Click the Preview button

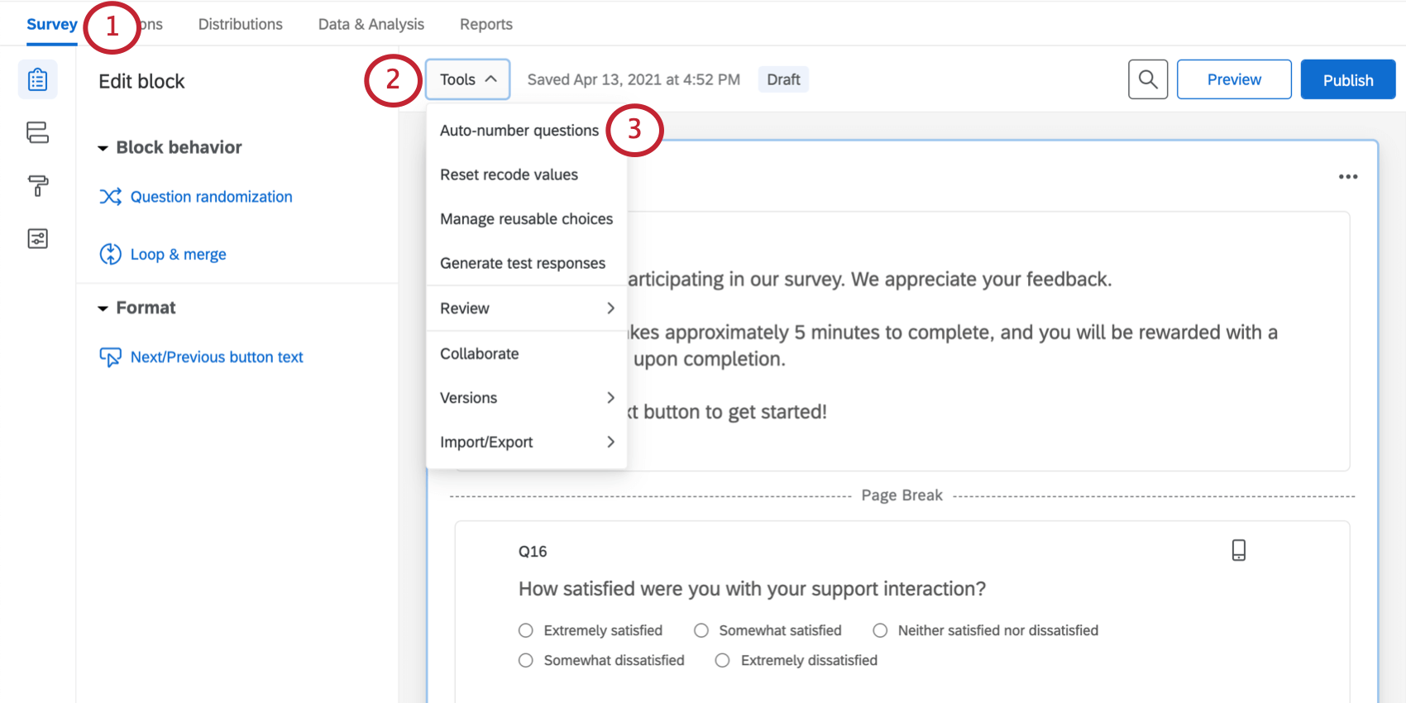(1233, 79)
